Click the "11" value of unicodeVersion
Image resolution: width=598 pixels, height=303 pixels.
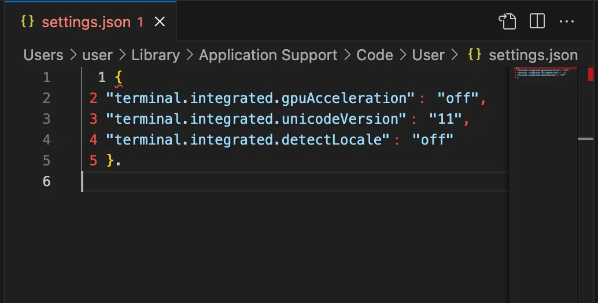(x=445, y=119)
